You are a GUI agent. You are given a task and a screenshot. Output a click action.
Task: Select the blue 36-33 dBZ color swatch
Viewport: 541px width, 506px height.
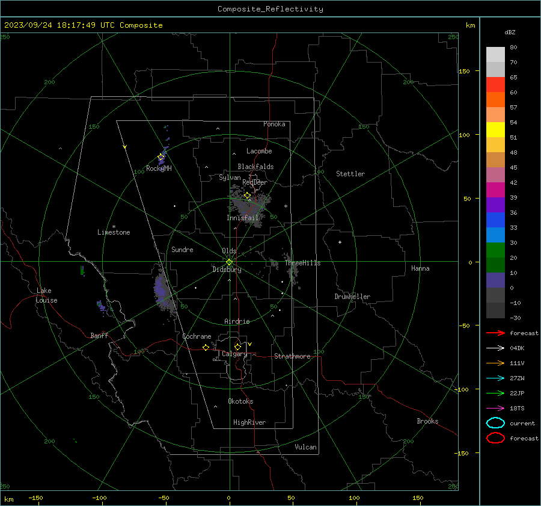(495, 220)
